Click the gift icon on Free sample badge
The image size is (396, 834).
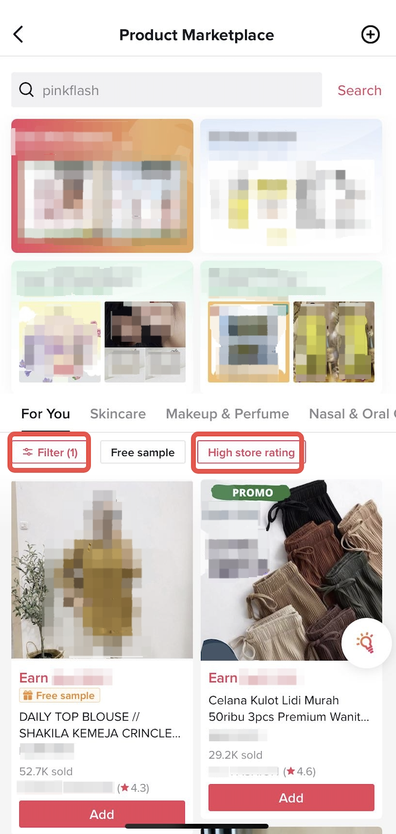coord(27,695)
